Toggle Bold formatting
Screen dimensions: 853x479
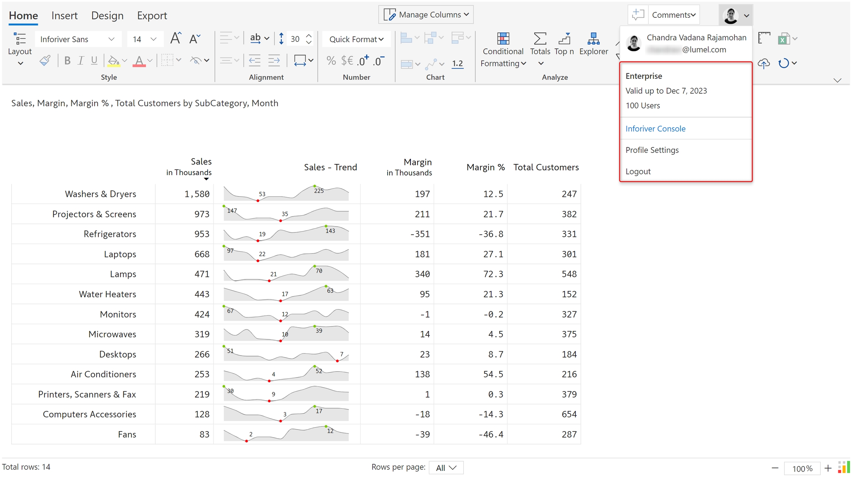pos(67,61)
